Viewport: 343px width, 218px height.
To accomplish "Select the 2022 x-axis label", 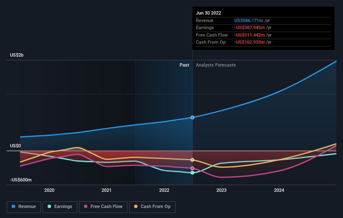I will pos(164,190).
